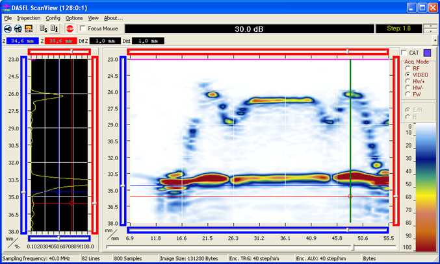Screen dimensions: 440x264
Task: Open the Inspection menu
Action: click(29, 18)
